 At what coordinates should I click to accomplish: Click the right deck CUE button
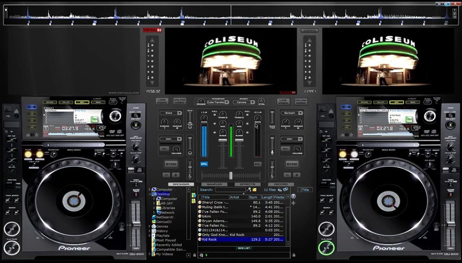point(326,229)
